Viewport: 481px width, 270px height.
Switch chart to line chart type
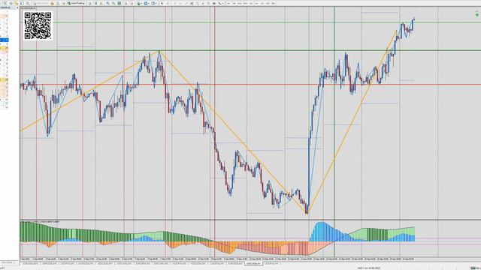pyautogui.click(x=101, y=3)
